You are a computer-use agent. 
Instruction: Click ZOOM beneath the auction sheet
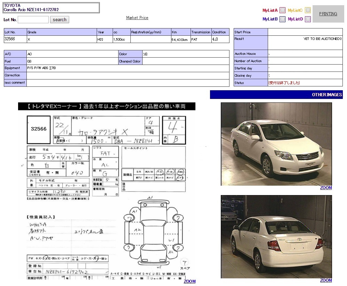(x=189, y=281)
